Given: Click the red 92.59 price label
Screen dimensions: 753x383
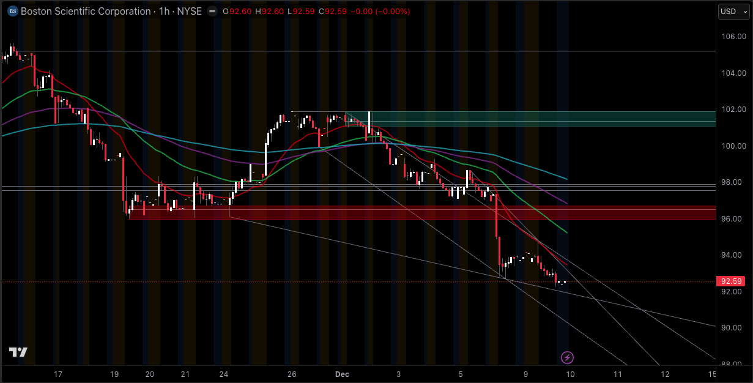Looking at the screenshot, I should click(732, 281).
